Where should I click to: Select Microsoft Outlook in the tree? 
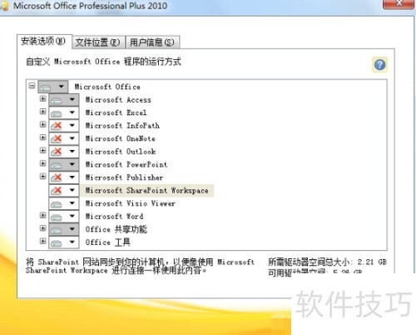[x=121, y=152]
